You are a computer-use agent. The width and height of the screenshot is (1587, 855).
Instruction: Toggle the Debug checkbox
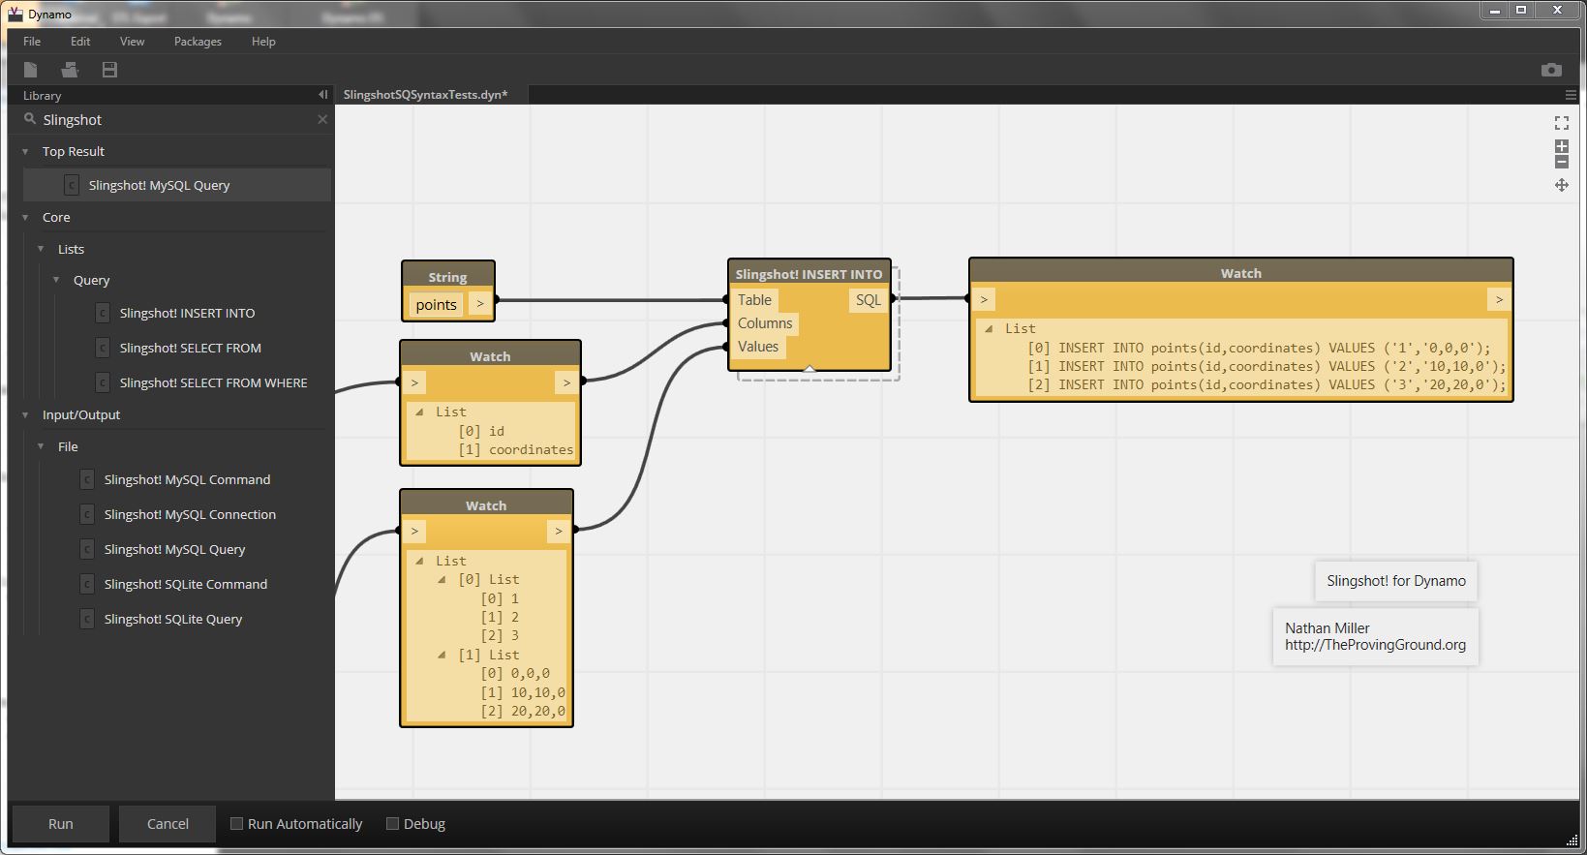point(392,824)
